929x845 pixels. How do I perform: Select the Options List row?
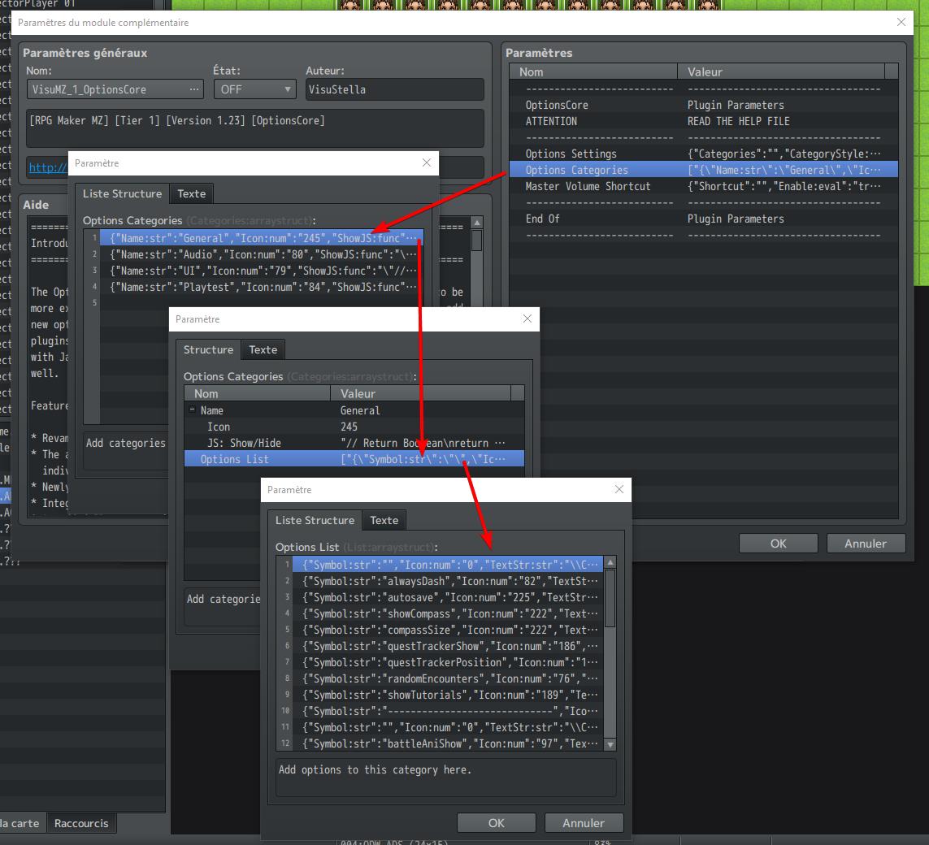pos(354,460)
